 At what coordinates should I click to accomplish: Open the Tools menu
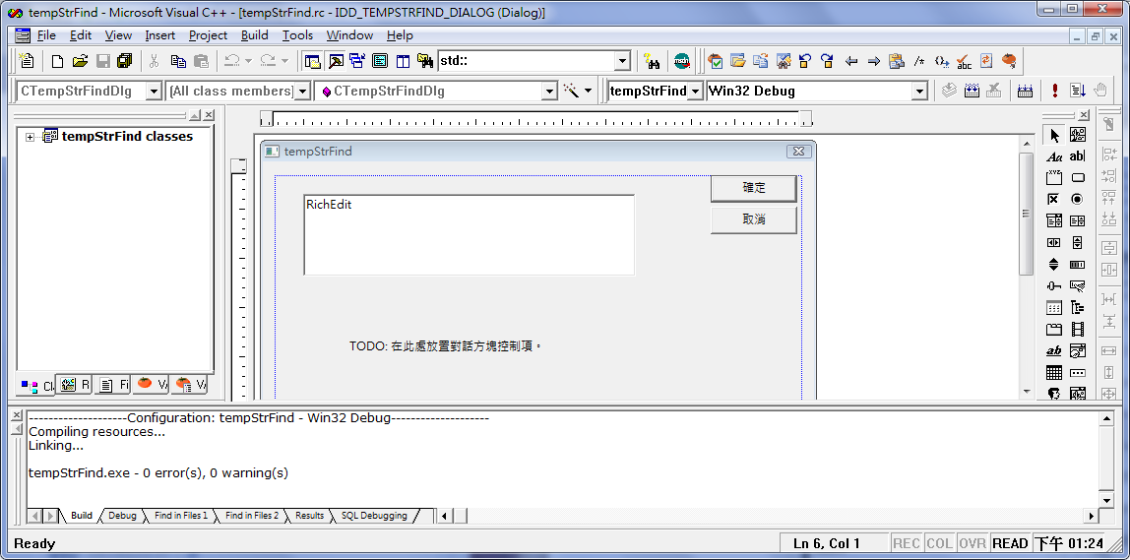[x=297, y=35]
